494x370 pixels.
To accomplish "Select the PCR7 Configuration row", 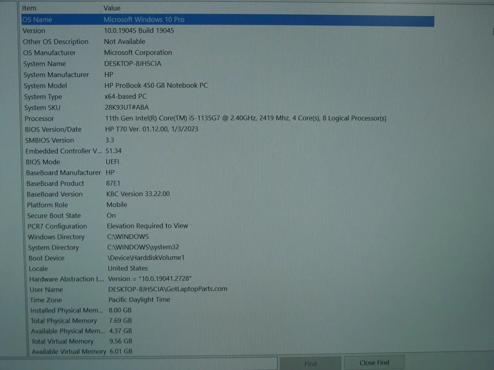I will click(x=57, y=226).
